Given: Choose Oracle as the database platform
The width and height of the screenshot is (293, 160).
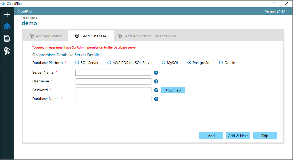Looking at the screenshot, I should click(227, 63).
